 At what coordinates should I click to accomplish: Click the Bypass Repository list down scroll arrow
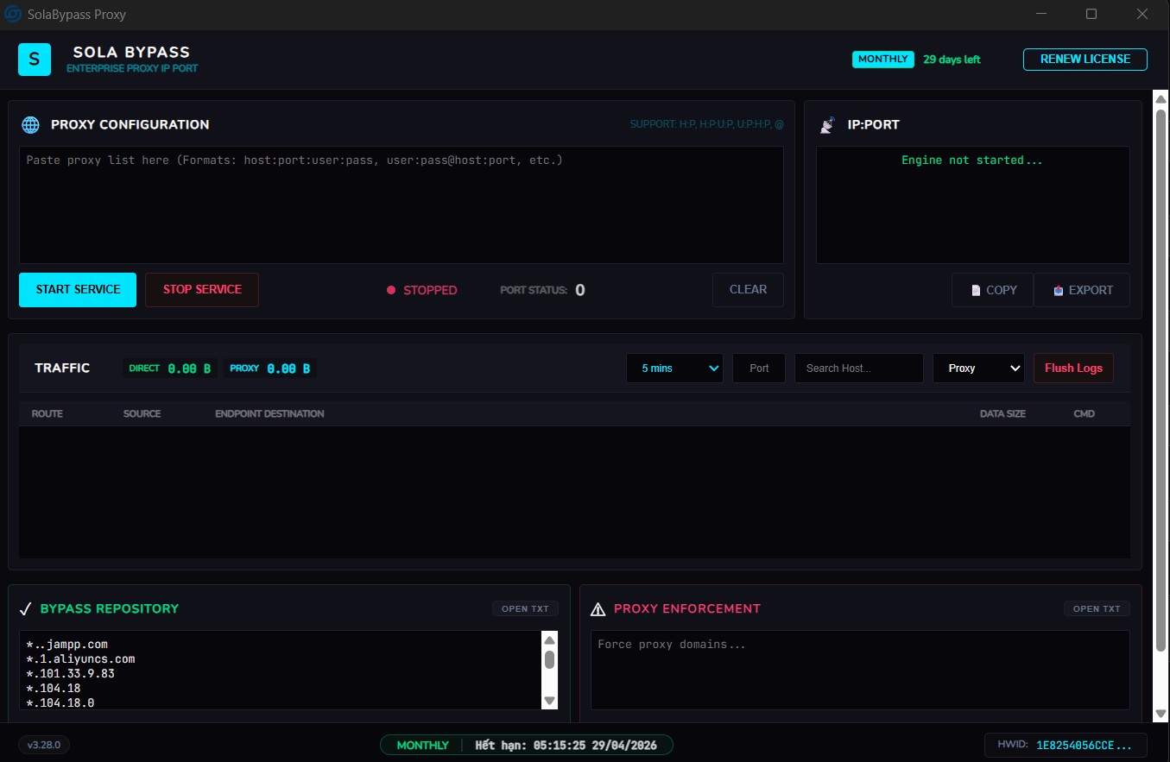pyautogui.click(x=549, y=701)
